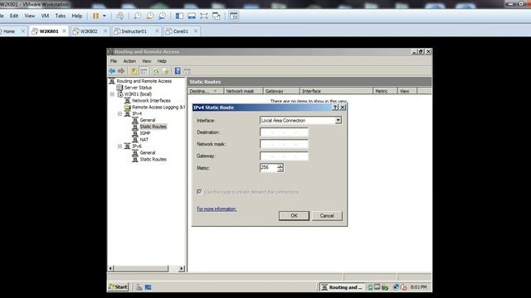Open the VMware Help menu
Screen dimensions: 531x298
click(x=77, y=16)
